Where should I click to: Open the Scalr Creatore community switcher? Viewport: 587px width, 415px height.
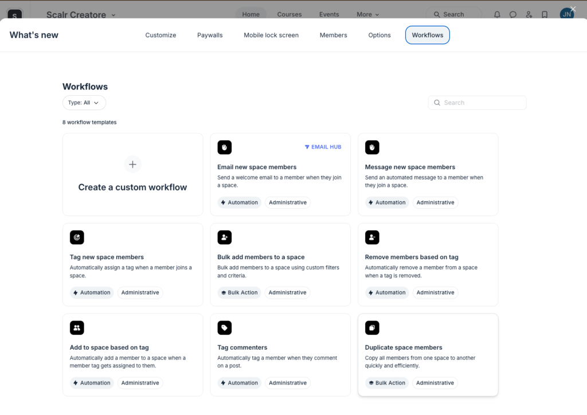point(81,14)
